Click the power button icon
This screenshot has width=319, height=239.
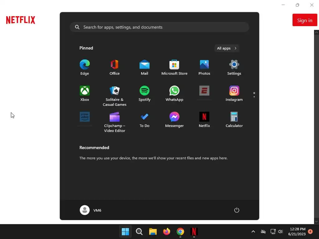click(x=237, y=210)
